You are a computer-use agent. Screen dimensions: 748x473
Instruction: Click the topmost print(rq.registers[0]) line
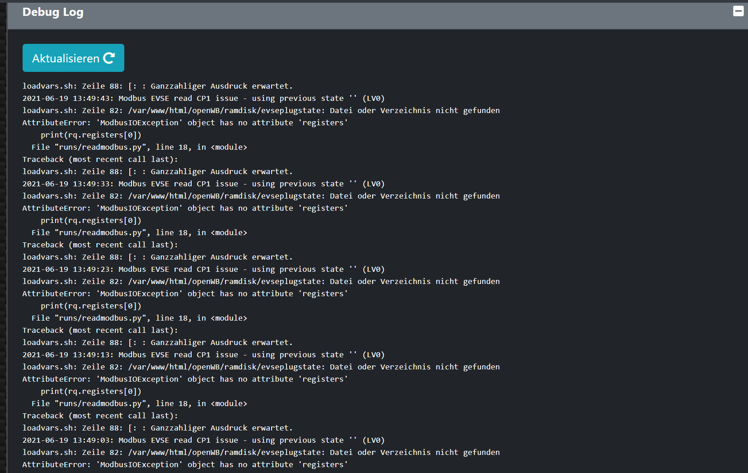[x=91, y=135]
